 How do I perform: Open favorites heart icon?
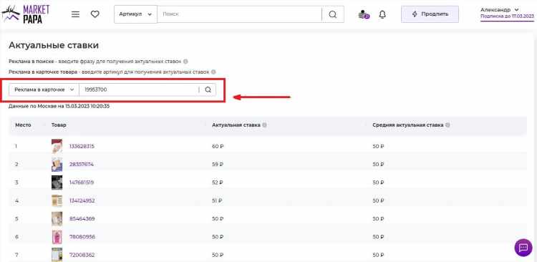[x=95, y=14]
